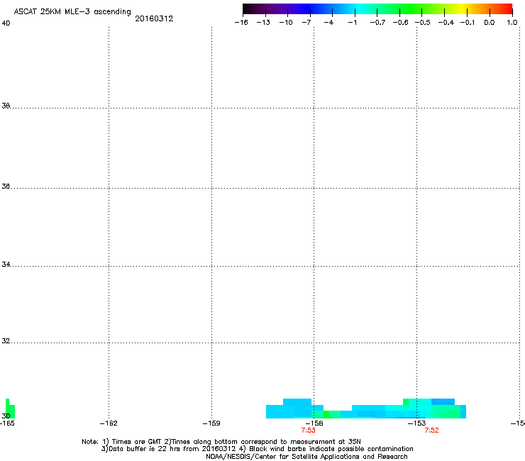The image size is (525, 461).
Task: Click the longitude label -153
Action: point(416,423)
